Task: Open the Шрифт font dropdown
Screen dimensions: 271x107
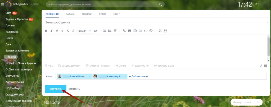Action: tap(84, 31)
